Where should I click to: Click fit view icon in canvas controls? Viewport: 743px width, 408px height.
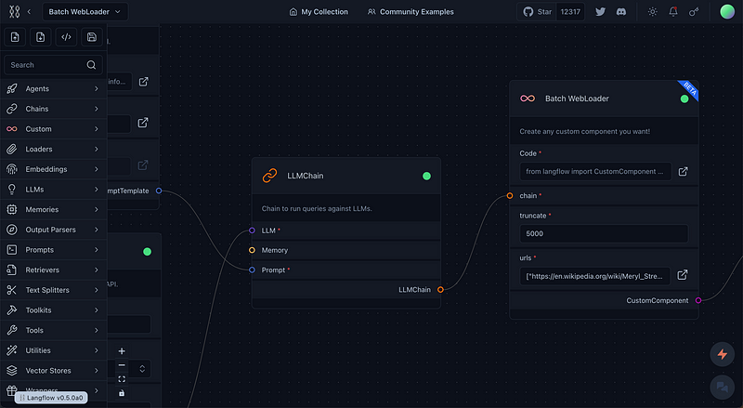pos(122,379)
